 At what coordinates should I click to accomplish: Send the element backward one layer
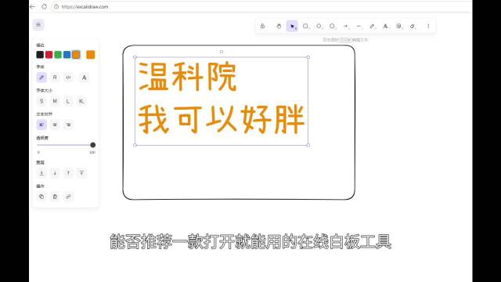click(x=55, y=173)
